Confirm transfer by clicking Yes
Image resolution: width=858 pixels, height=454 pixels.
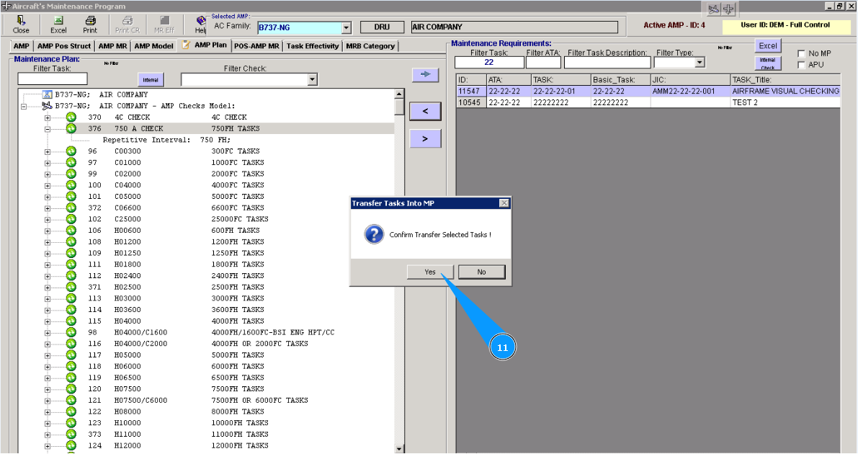[429, 272]
